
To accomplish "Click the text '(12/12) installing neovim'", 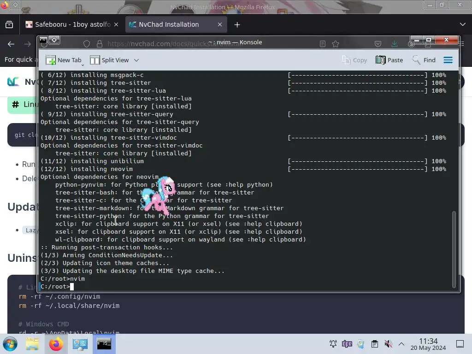I will tap(87, 169).
